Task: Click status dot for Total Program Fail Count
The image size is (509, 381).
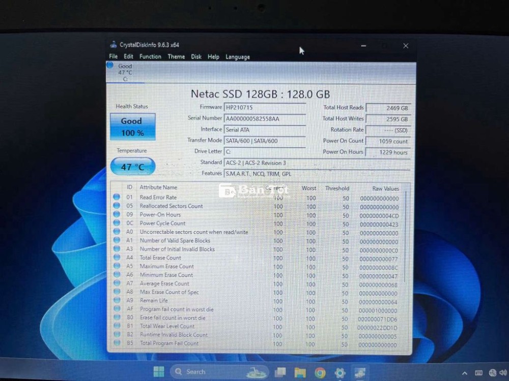Action: [117, 342]
